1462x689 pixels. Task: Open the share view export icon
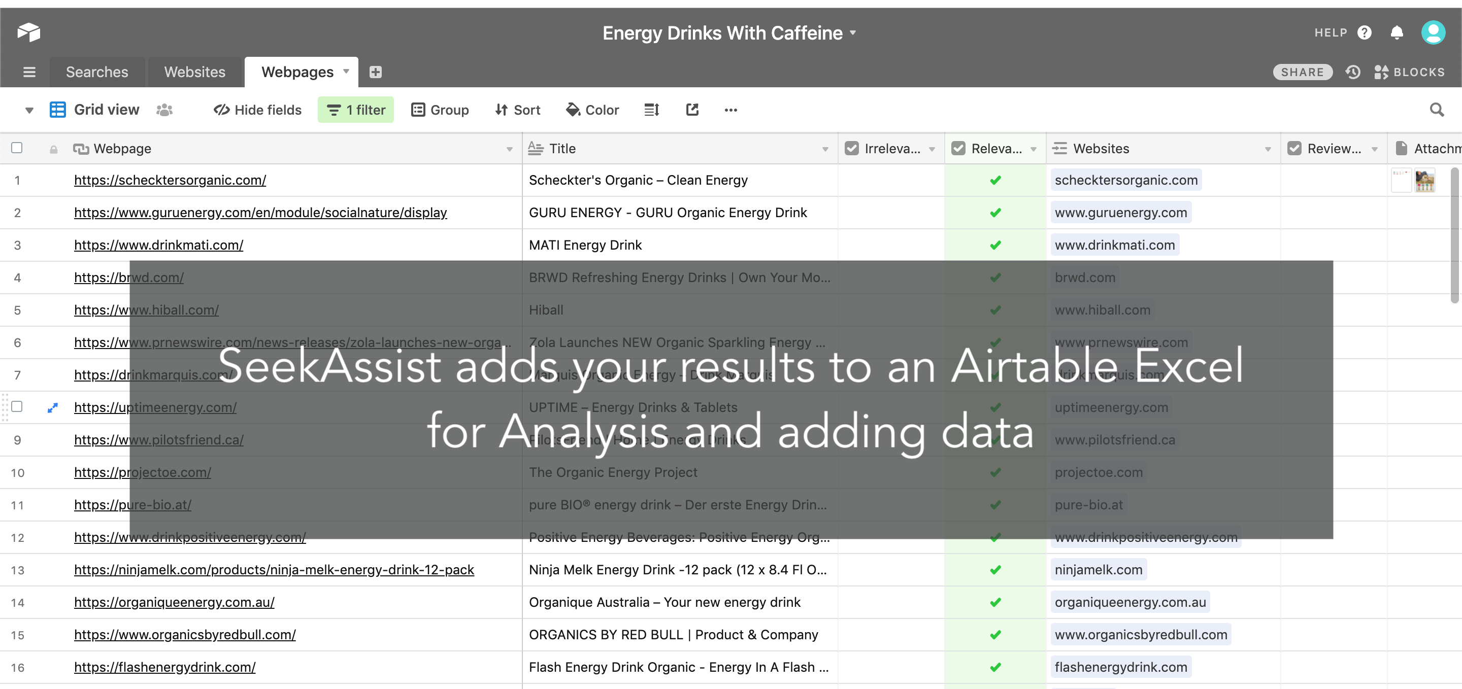click(x=692, y=110)
